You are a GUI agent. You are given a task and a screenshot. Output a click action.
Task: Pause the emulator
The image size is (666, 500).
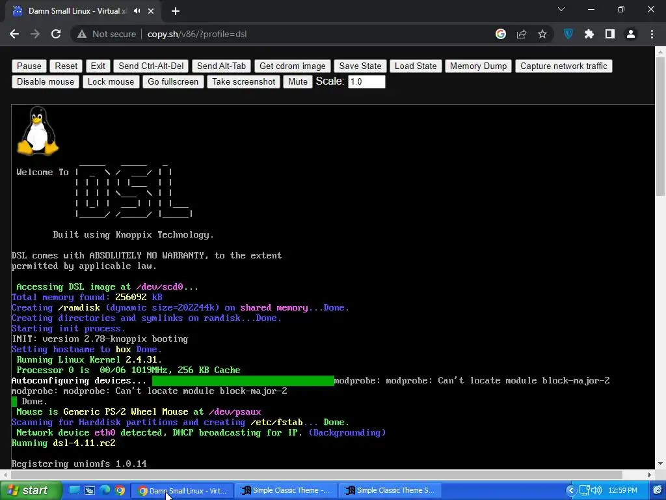click(29, 66)
